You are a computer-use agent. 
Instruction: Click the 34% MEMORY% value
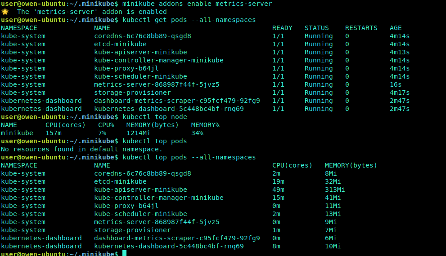197,133
